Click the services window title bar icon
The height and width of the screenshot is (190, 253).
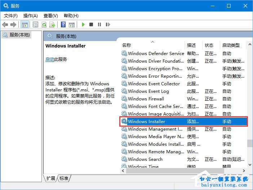(x=6, y=6)
